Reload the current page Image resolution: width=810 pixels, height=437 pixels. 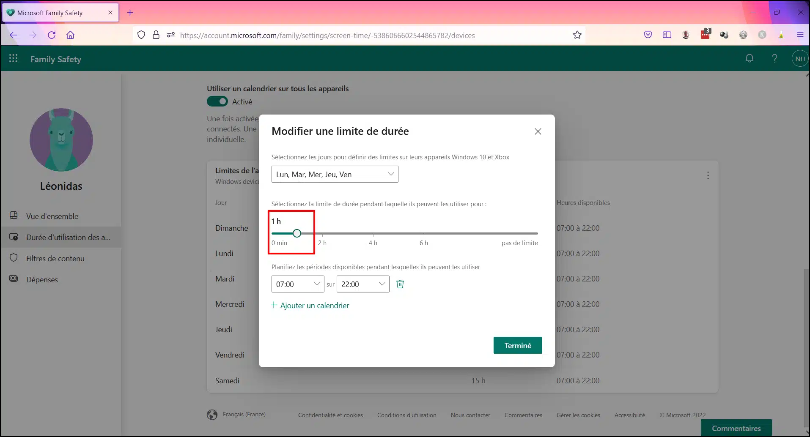coord(52,35)
